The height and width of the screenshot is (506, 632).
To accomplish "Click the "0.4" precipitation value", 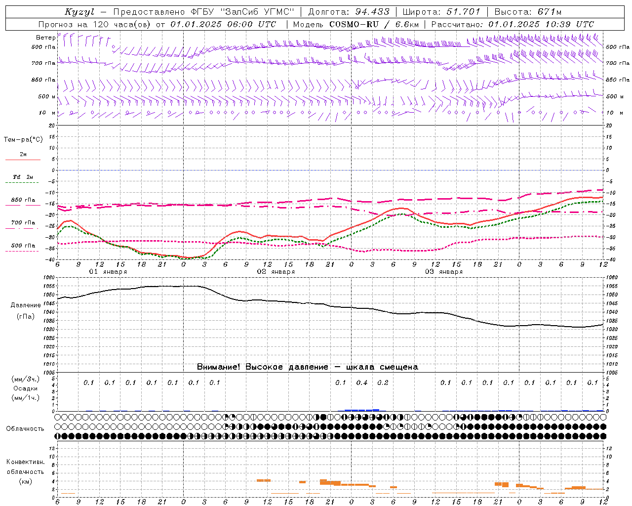I will [x=362, y=382].
